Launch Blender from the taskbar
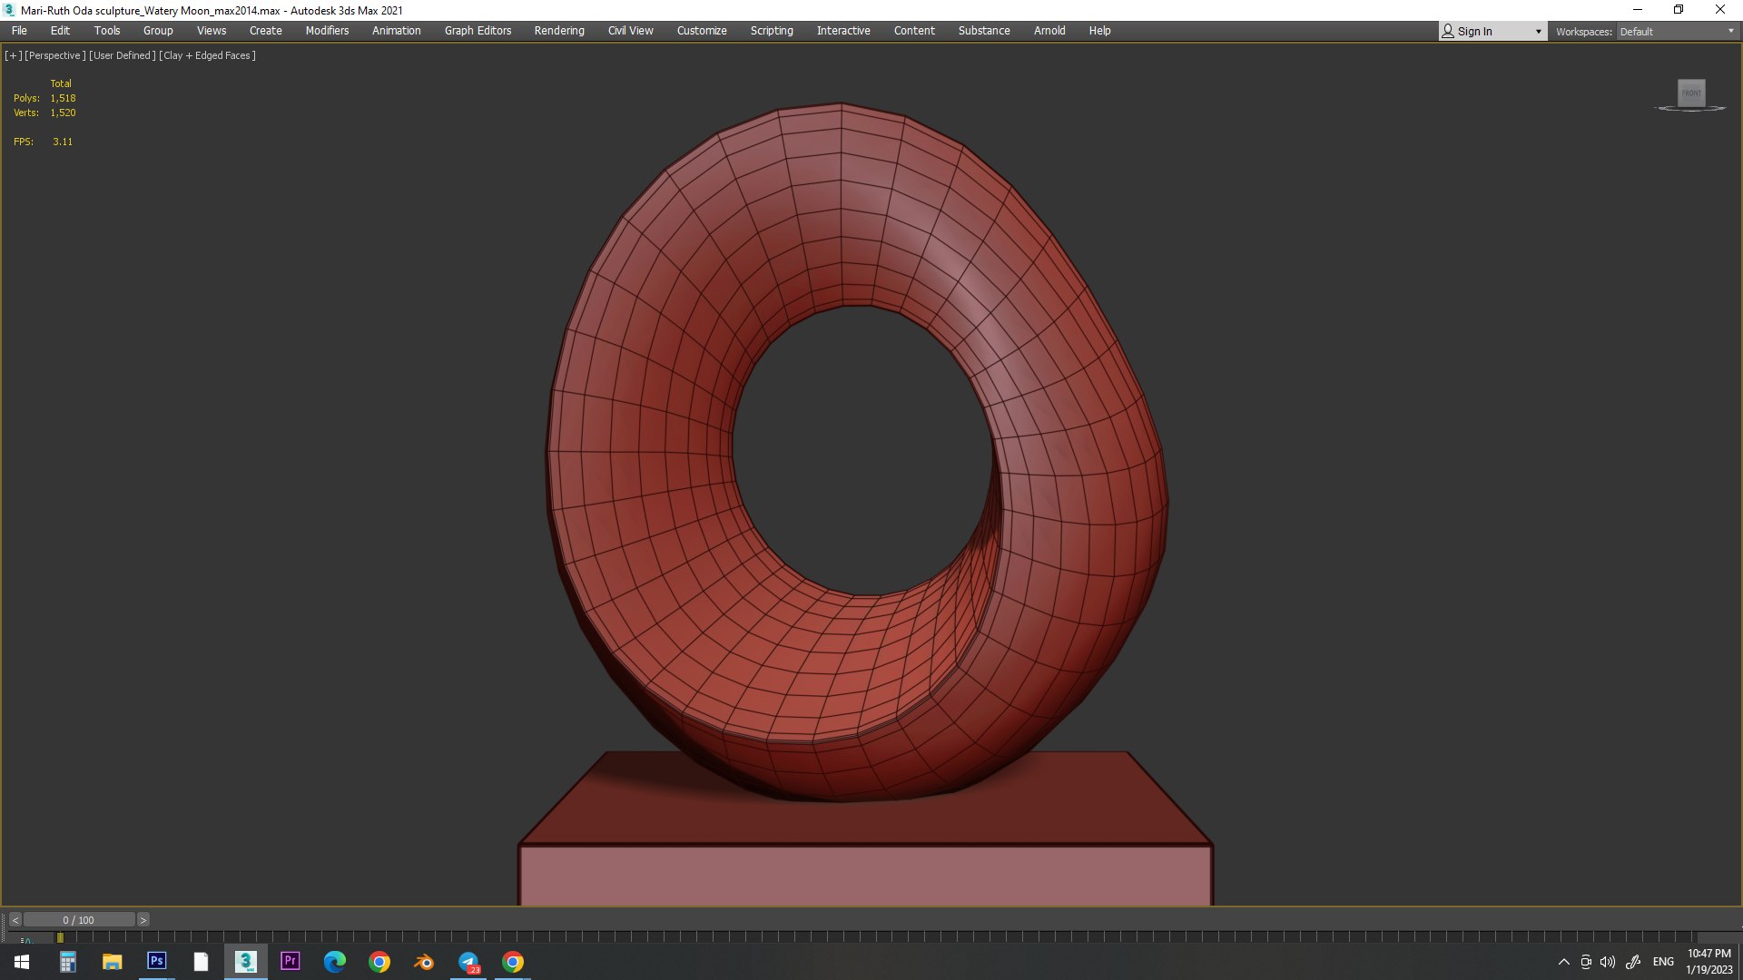Viewport: 1743px width, 980px height. pos(424,962)
